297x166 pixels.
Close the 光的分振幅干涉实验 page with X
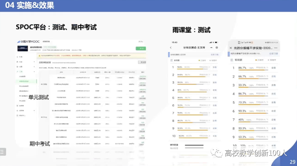click(230, 48)
